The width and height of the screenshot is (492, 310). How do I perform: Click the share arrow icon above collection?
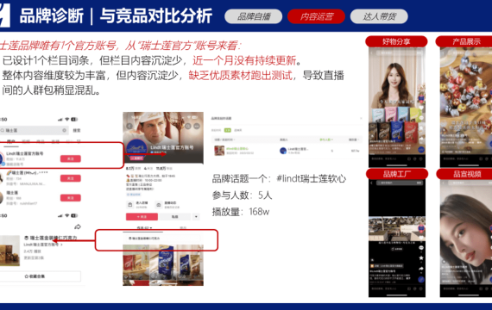[x=78, y=226]
